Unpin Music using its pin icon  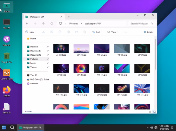48,63
